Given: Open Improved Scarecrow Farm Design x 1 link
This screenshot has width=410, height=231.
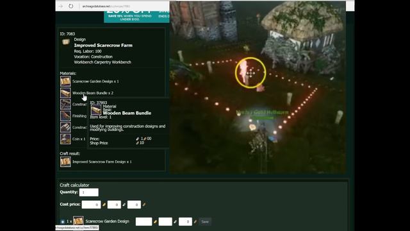Looking at the screenshot, I should 102,162.
